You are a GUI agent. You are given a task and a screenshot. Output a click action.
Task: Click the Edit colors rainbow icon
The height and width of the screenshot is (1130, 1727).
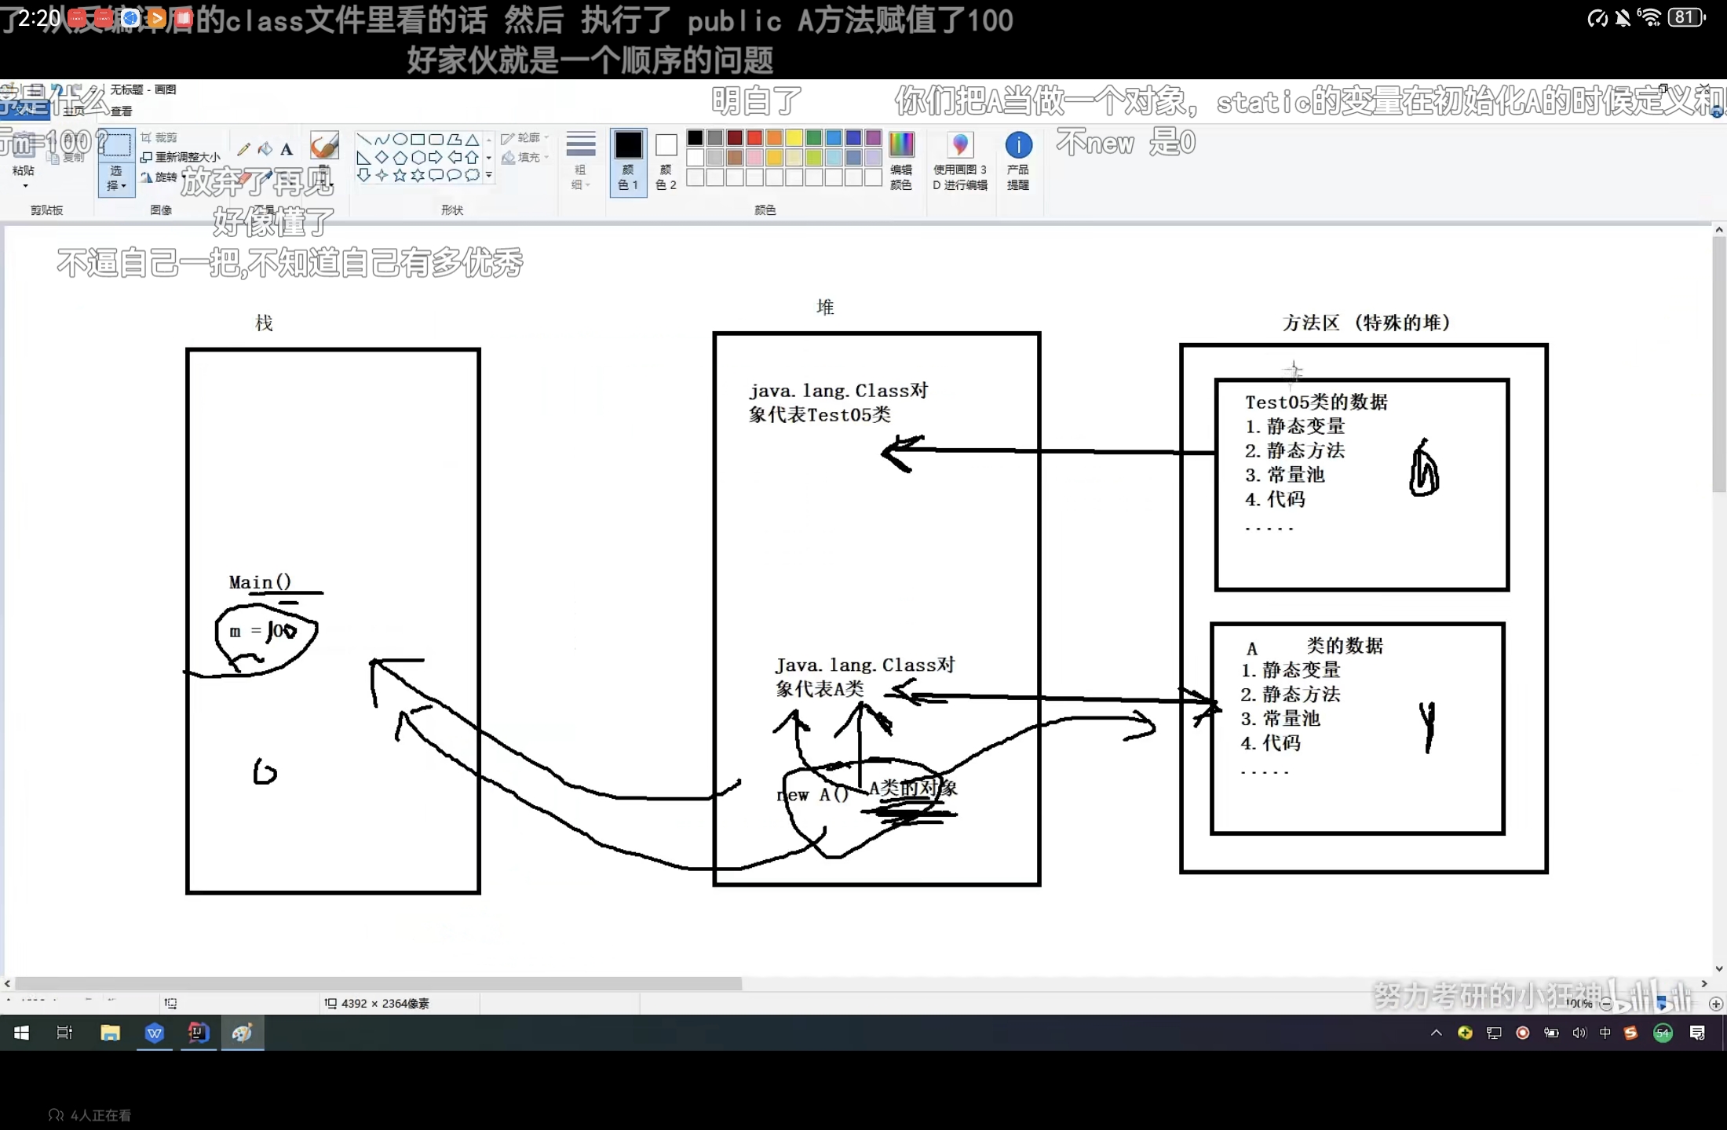pyautogui.click(x=901, y=146)
